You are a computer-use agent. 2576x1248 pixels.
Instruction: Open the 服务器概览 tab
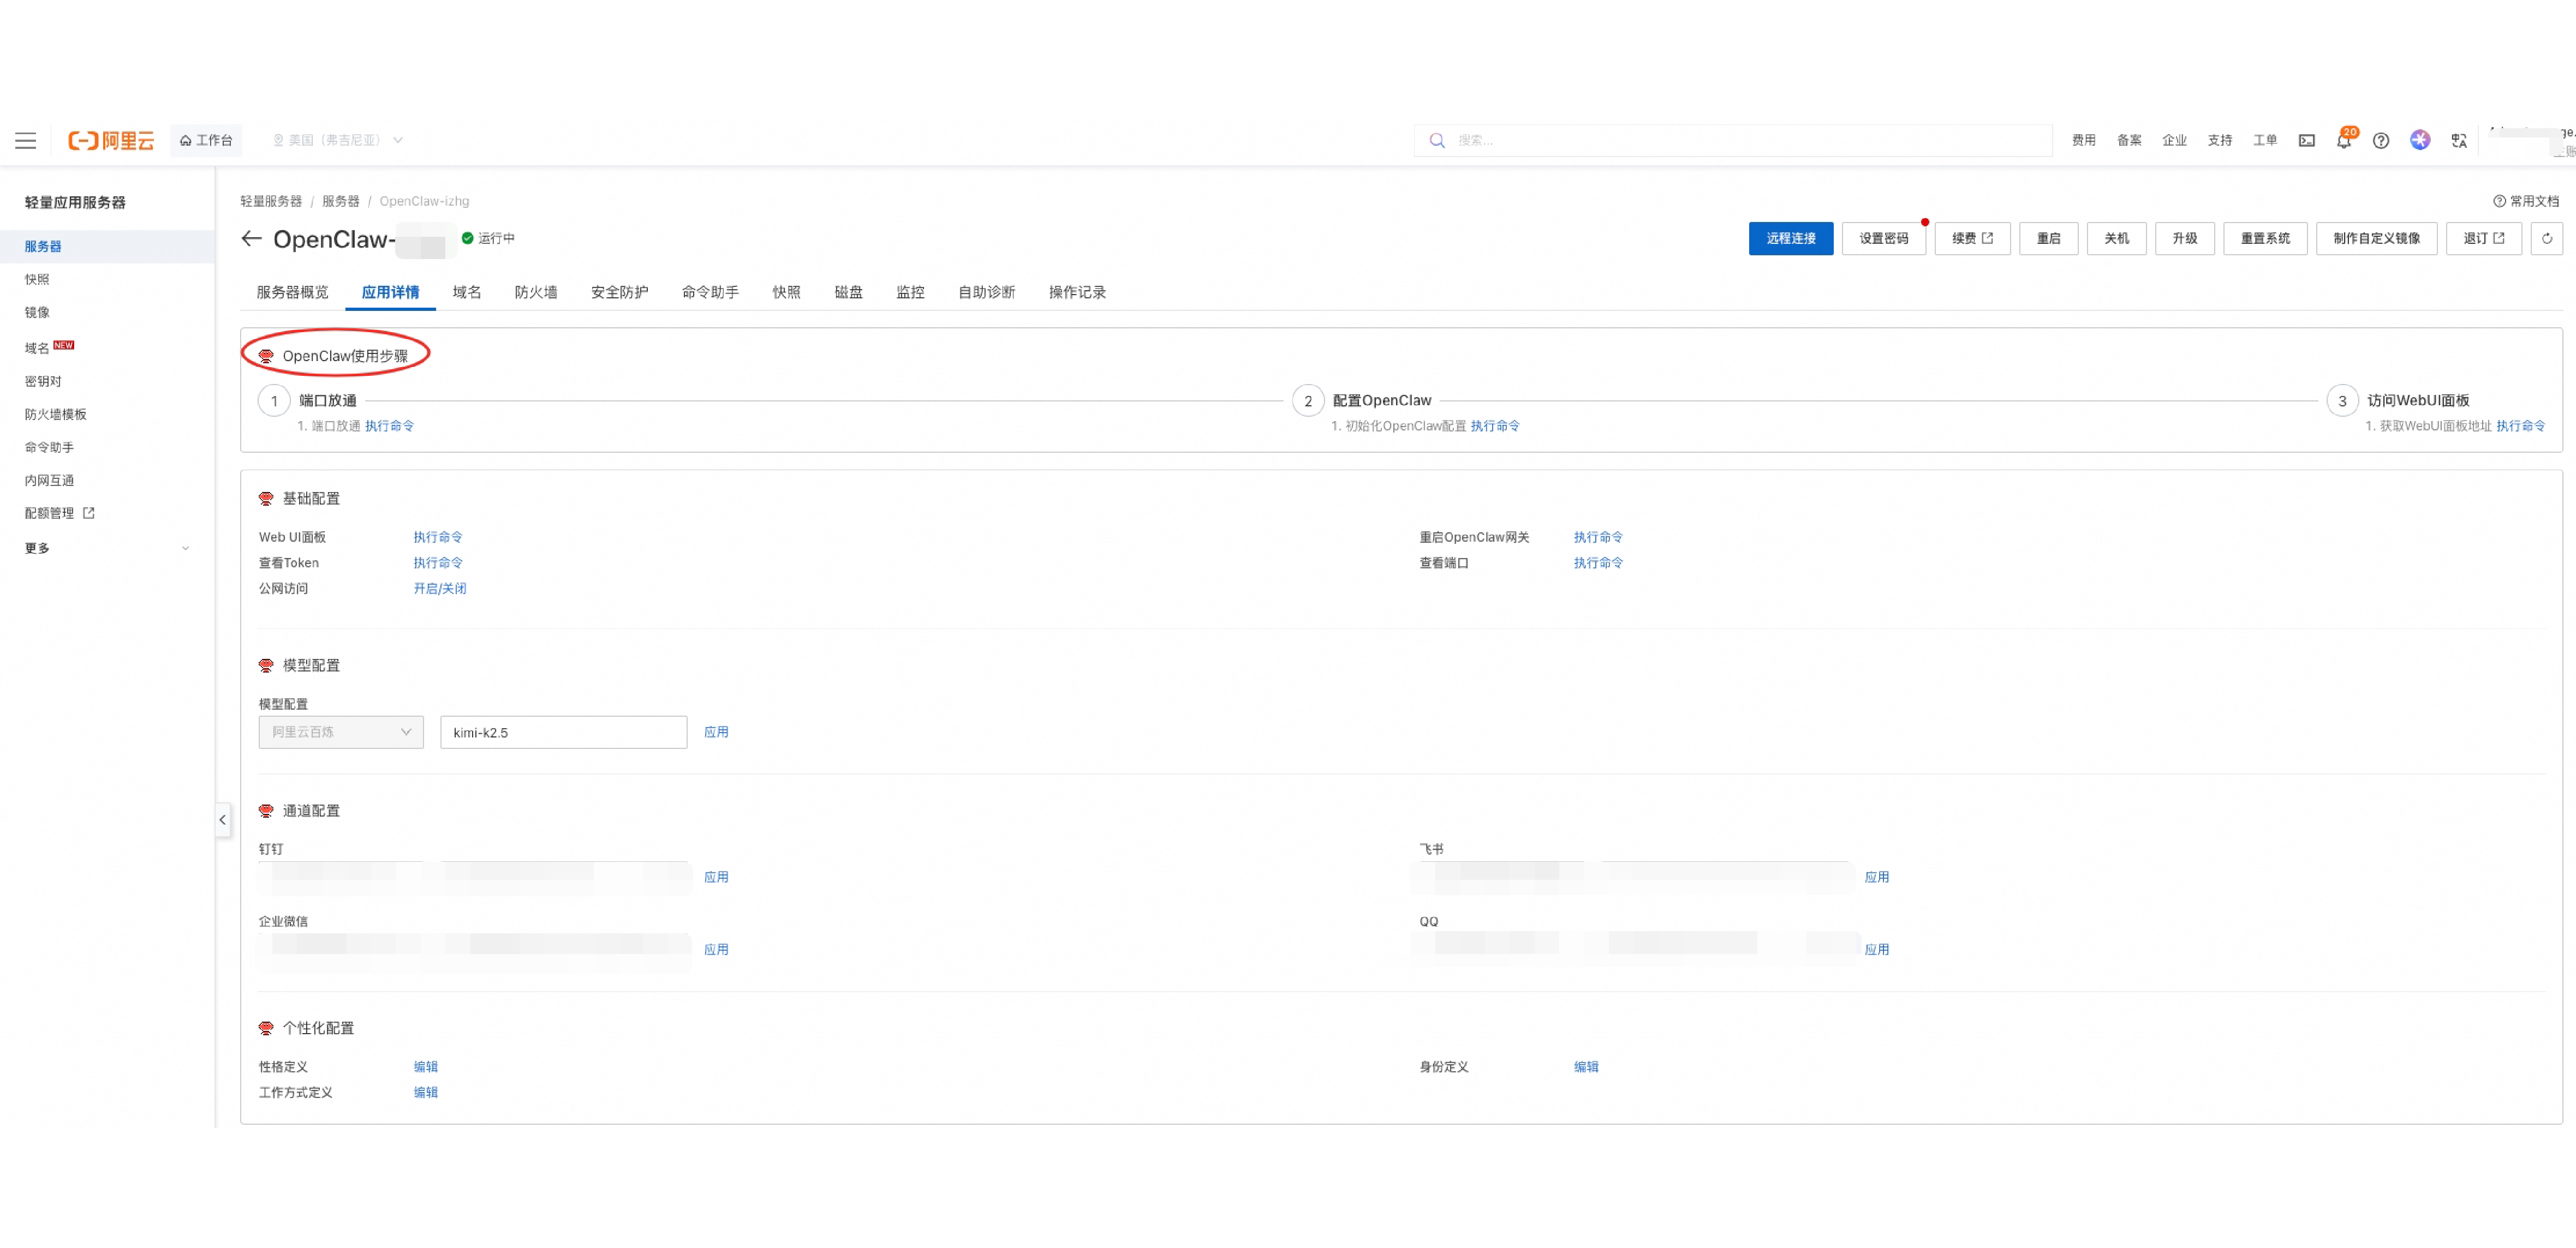(x=292, y=293)
